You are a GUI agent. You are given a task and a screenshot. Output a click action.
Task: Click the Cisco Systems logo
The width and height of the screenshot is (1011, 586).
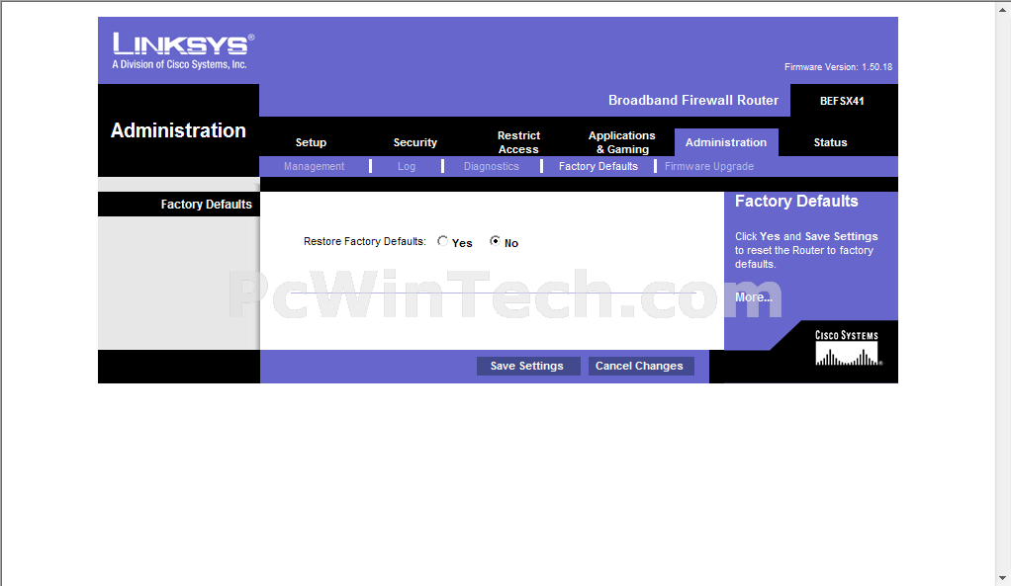point(848,349)
